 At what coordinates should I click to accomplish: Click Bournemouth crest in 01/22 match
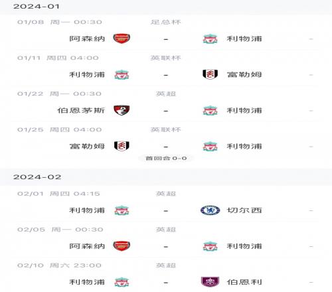coord(122,110)
